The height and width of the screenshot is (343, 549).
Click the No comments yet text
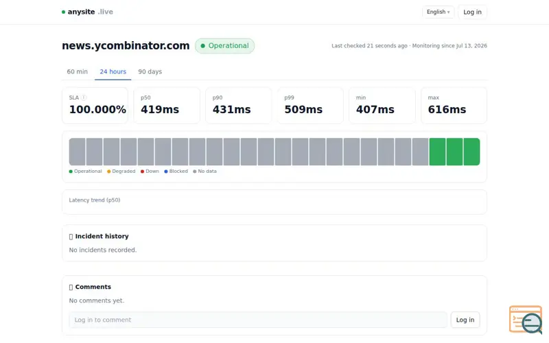click(x=97, y=300)
